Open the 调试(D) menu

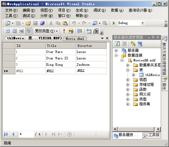tap(100, 10)
